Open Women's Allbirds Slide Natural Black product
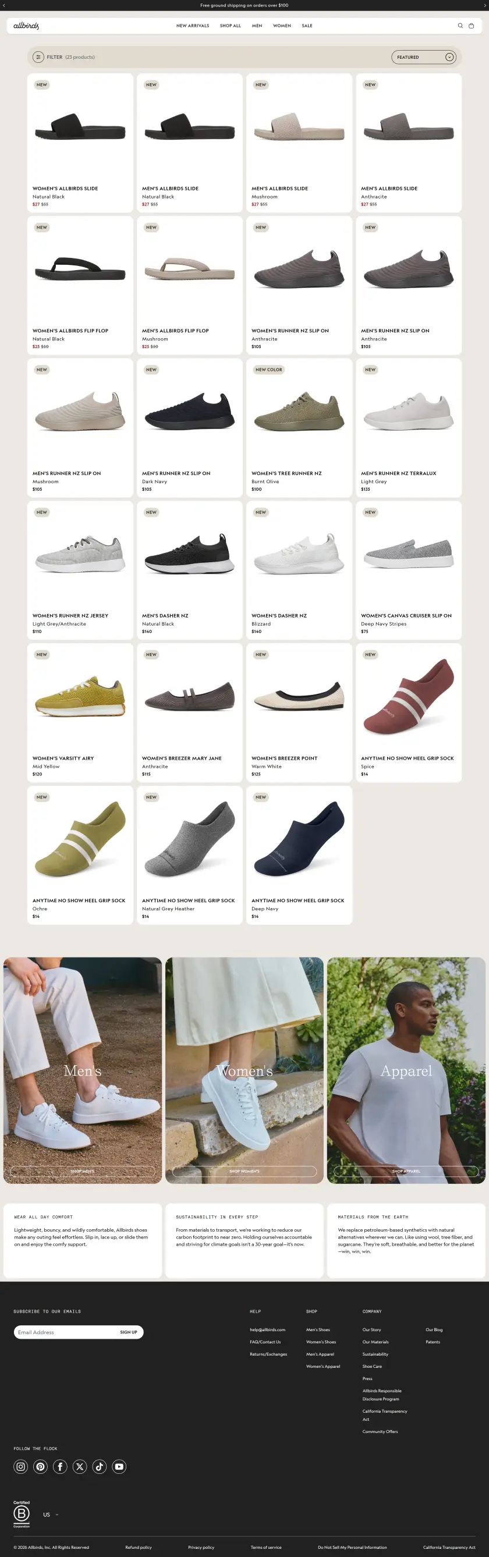 click(80, 143)
